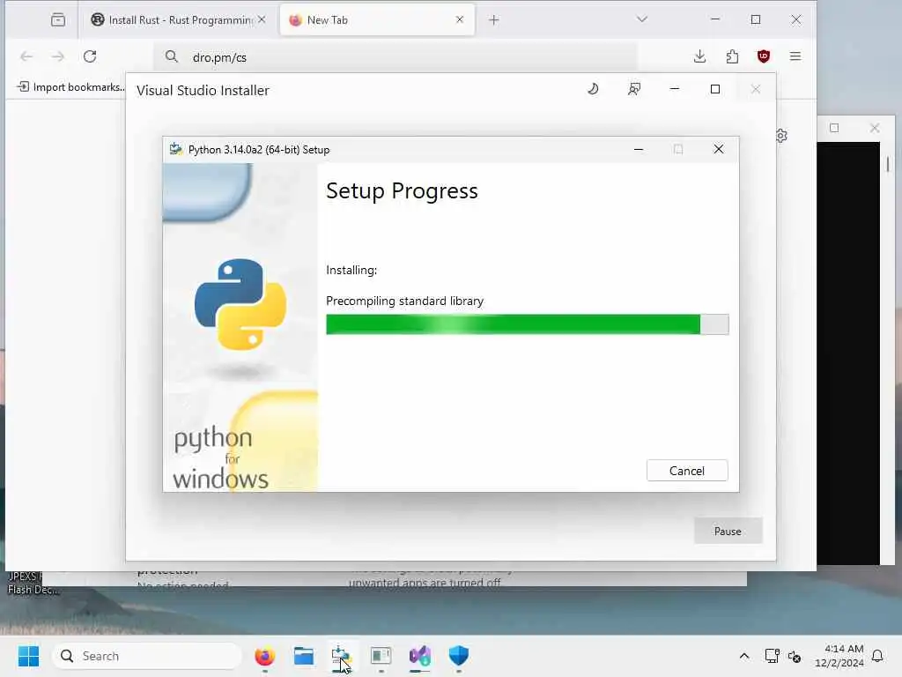The width and height of the screenshot is (902, 677).
Task: Expand the list all tabs chevron
Action: coord(642,19)
